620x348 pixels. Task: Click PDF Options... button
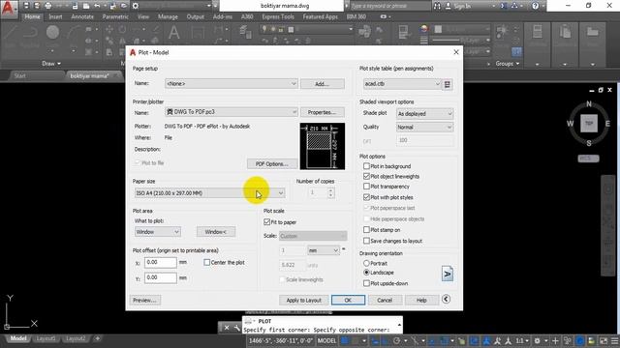coord(272,163)
